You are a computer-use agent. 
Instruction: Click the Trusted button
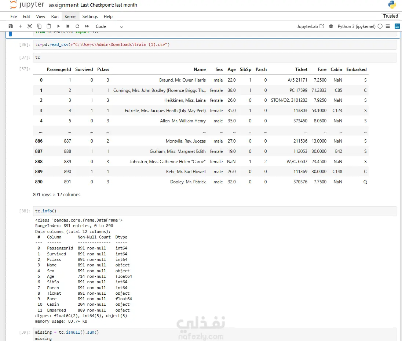pos(391,16)
